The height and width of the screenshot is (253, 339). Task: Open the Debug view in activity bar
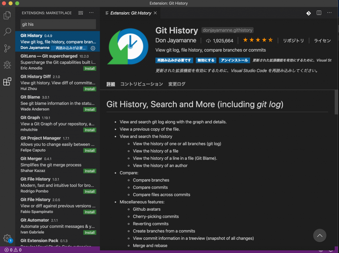point(7,65)
